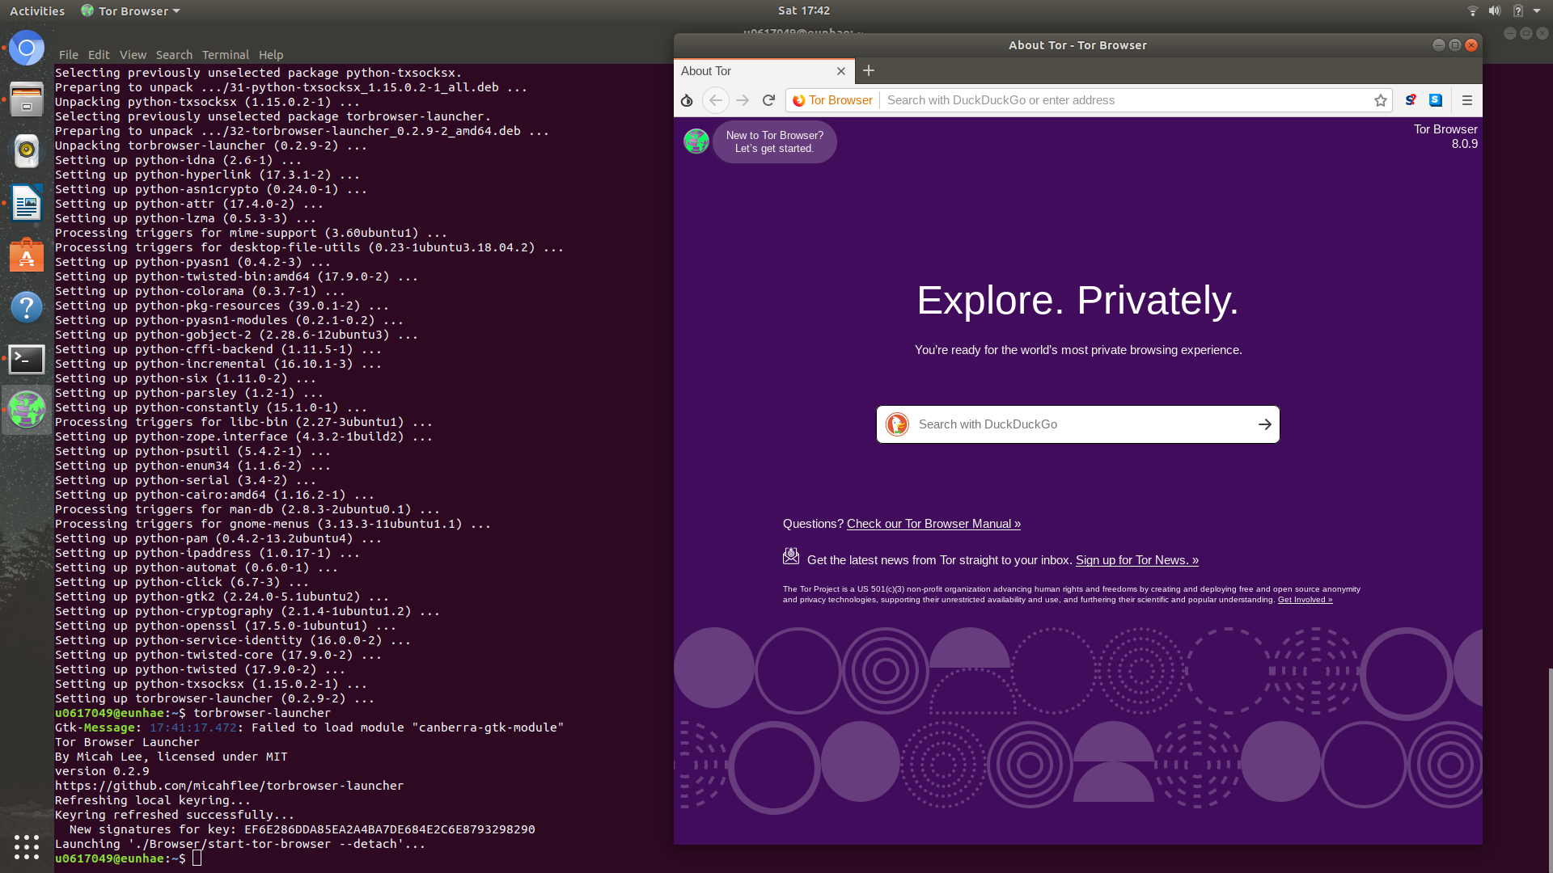Click the Tor News envelope icon
This screenshot has width=1553, height=873.
(x=790, y=556)
